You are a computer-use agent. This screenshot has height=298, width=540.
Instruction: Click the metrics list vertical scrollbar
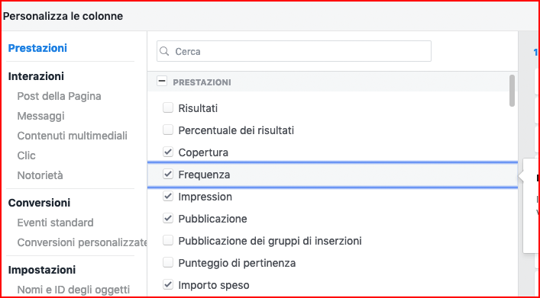tap(512, 91)
